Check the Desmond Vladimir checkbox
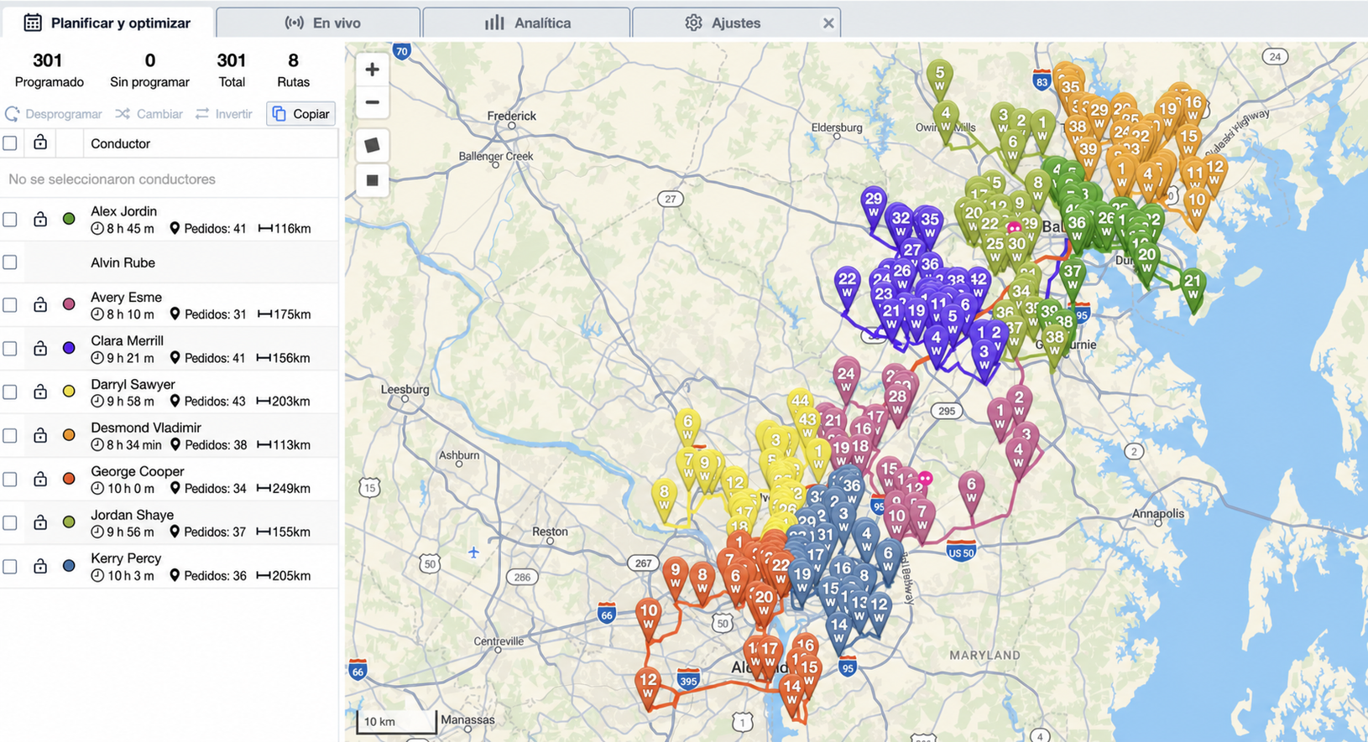1368x742 pixels. click(10, 436)
